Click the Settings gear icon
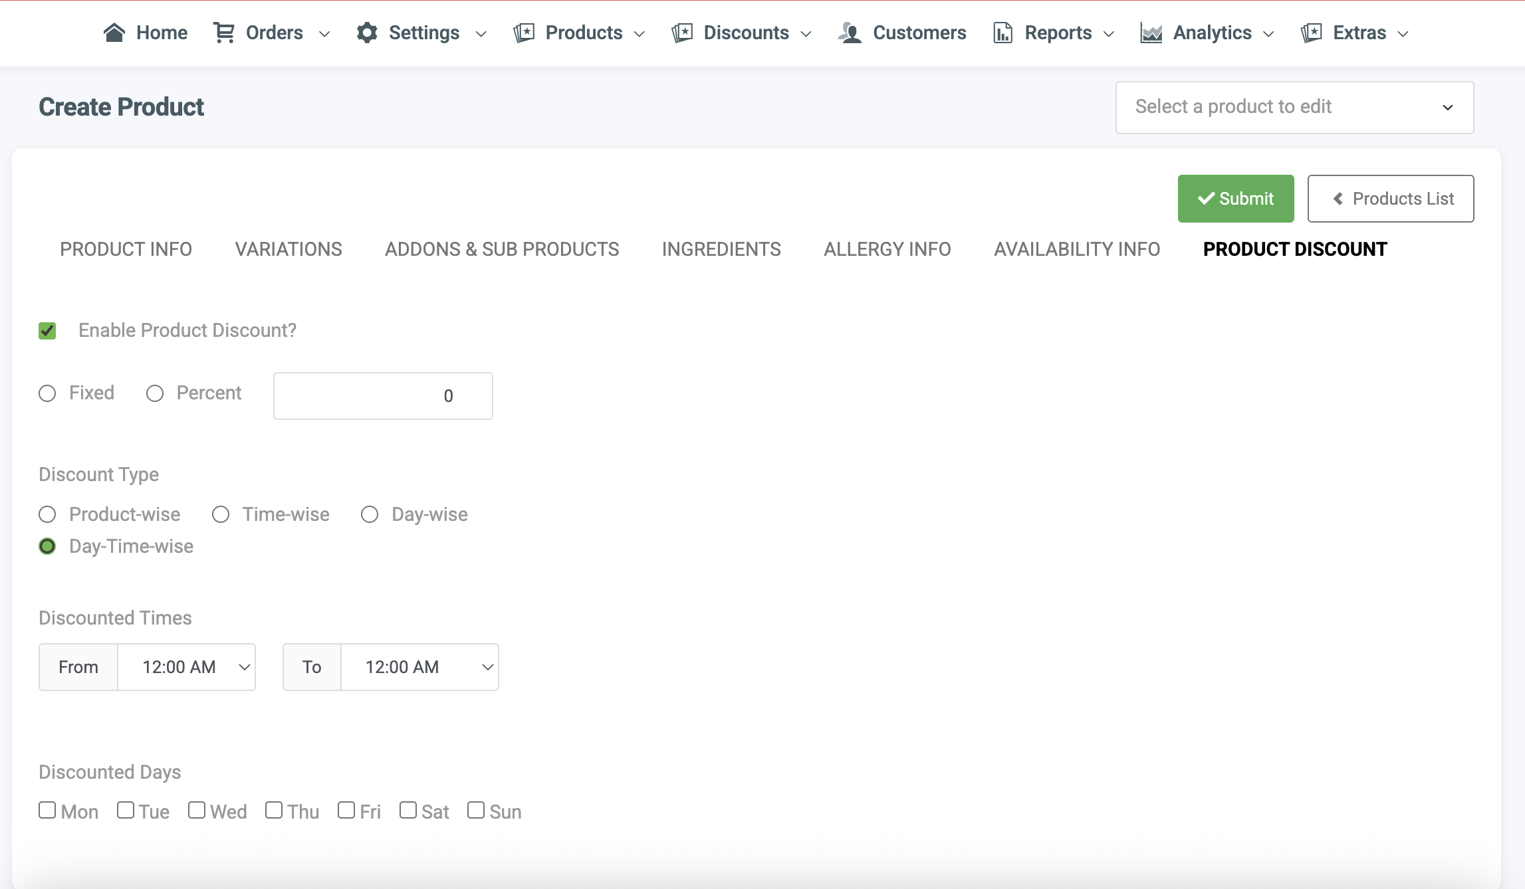 pos(367,33)
